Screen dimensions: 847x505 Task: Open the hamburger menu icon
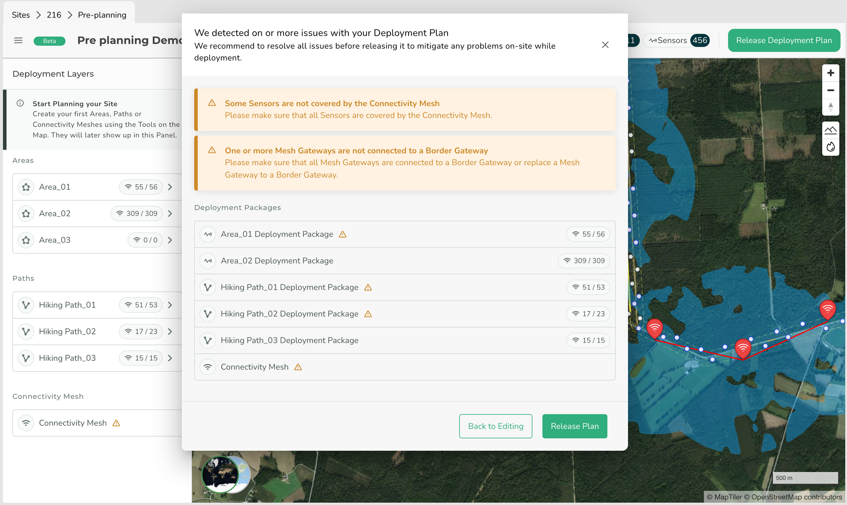pos(18,40)
